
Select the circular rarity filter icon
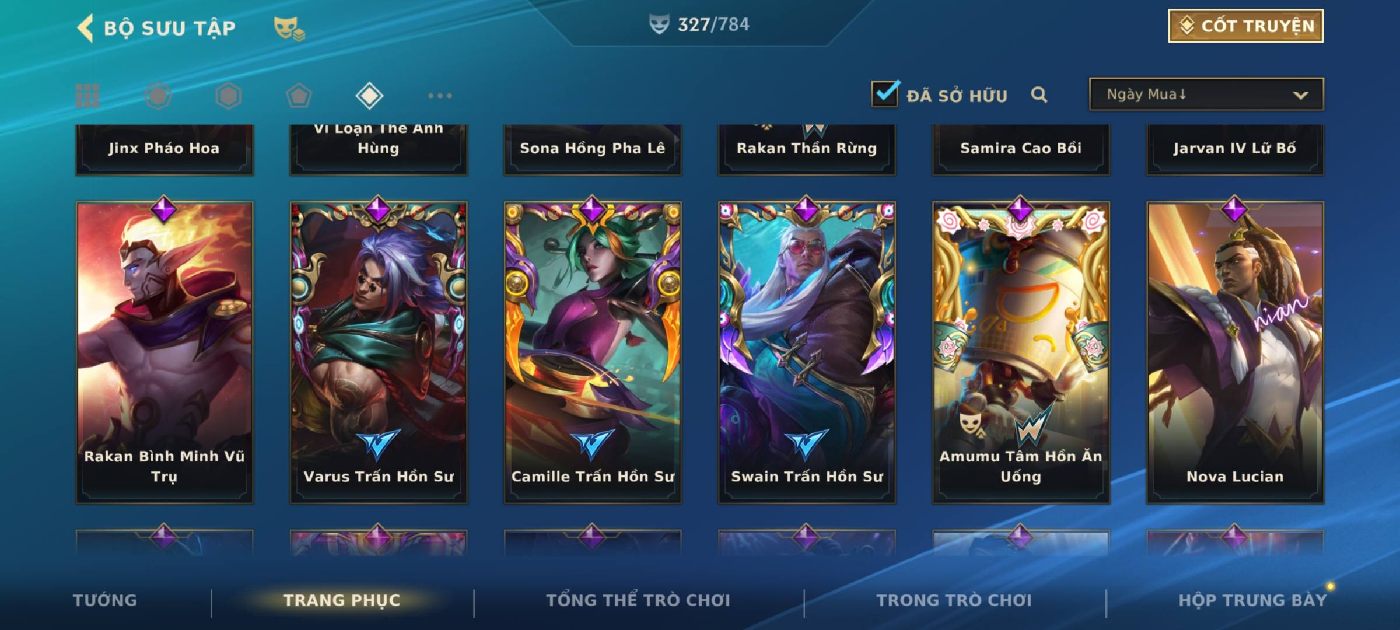pos(158,96)
